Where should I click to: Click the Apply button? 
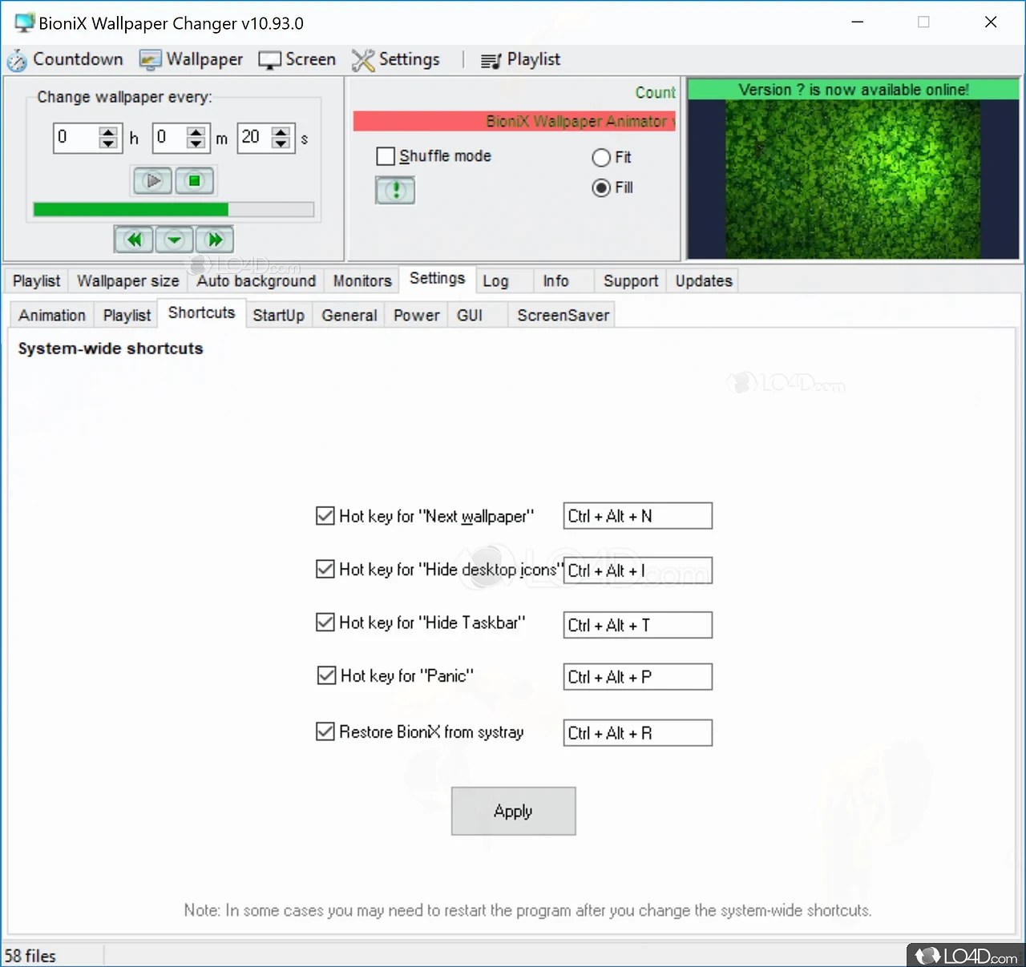click(x=514, y=812)
